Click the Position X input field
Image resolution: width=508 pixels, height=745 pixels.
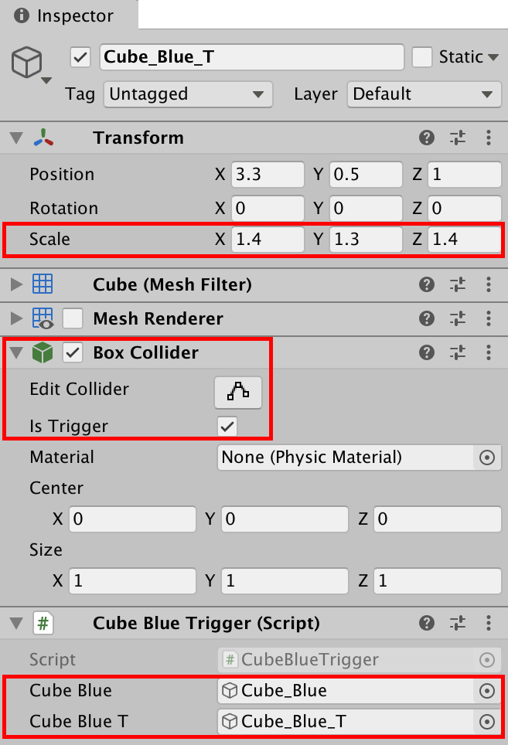[x=268, y=175]
